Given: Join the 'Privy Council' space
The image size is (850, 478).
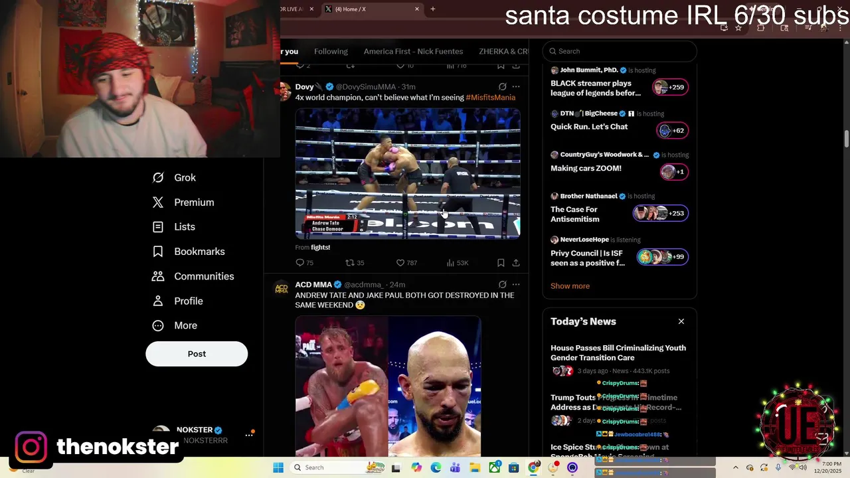Looking at the screenshot, I should pyautogui.click(x=588, y=258).
